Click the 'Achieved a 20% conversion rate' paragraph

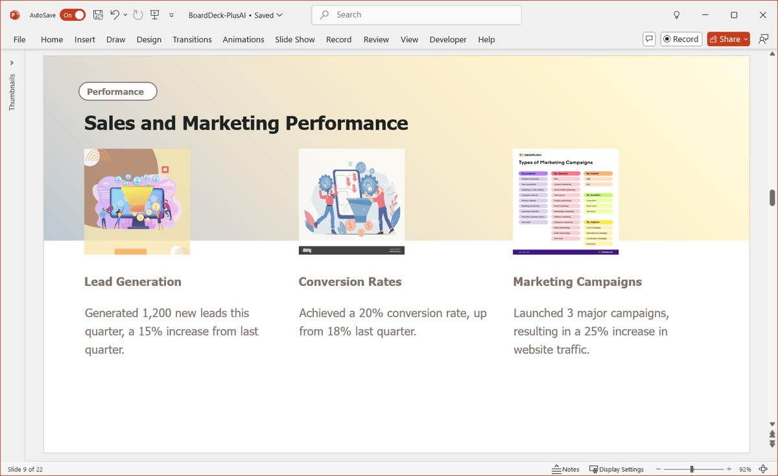click(x=393, y=322)
